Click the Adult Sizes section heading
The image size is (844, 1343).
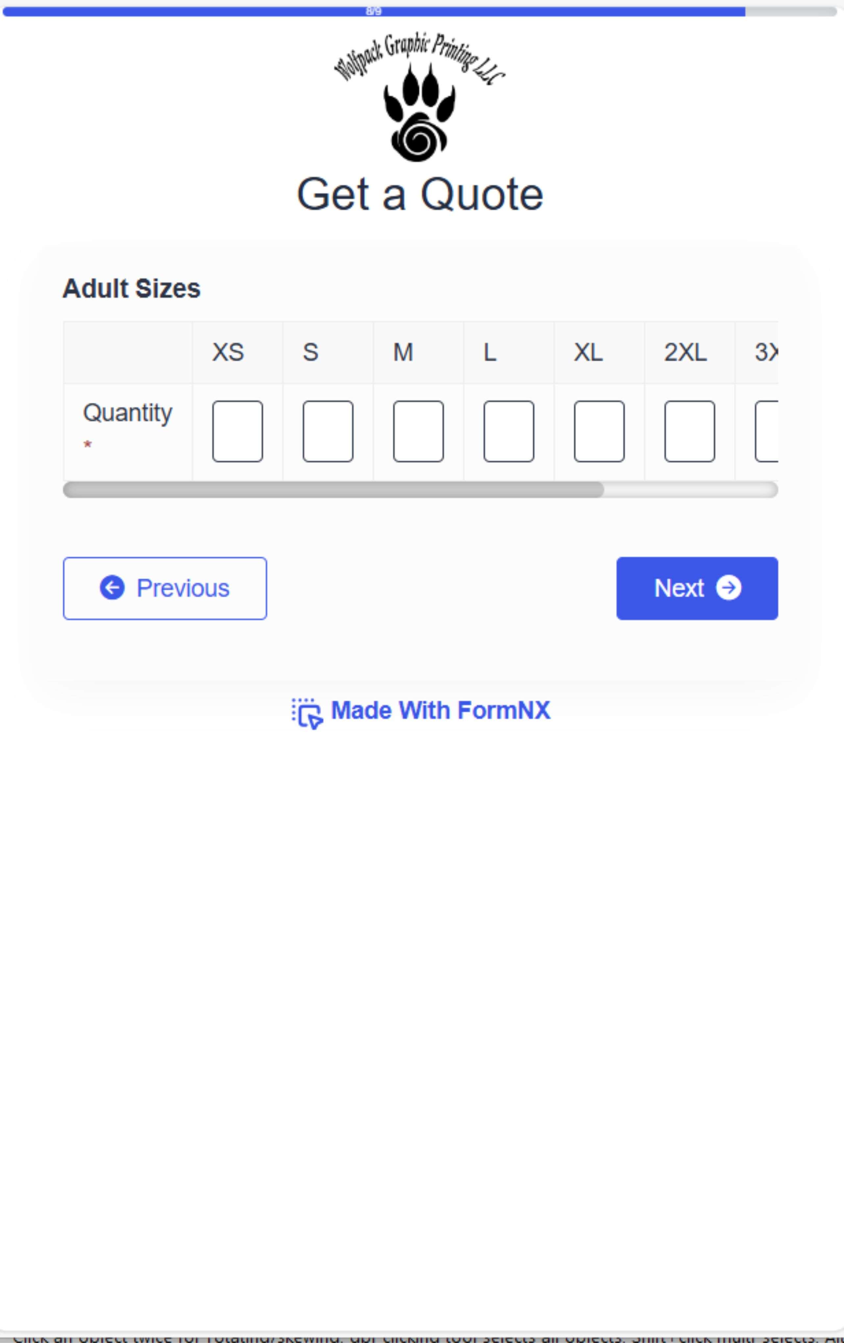[132, 288]
